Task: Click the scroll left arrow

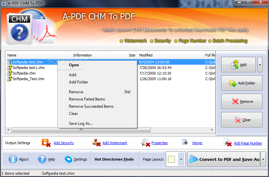Action: pos(8,130)
